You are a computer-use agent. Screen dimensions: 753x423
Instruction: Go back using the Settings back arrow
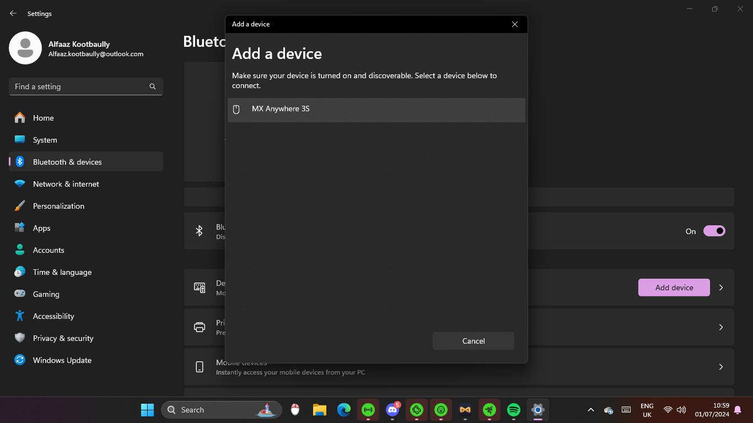pyautogui.click(x=13, y=13)
